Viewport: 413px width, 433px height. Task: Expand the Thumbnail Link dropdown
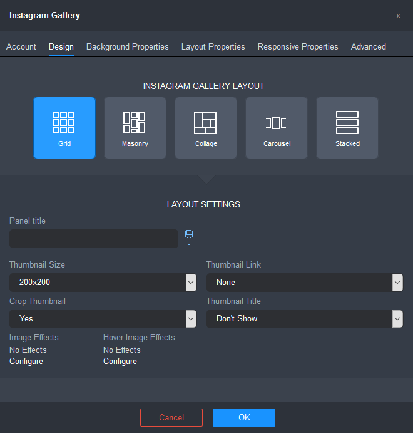pos(305,283)
